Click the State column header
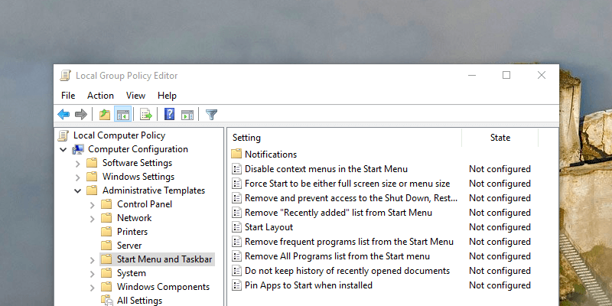The image size is (612, 306). pos(500,138)
